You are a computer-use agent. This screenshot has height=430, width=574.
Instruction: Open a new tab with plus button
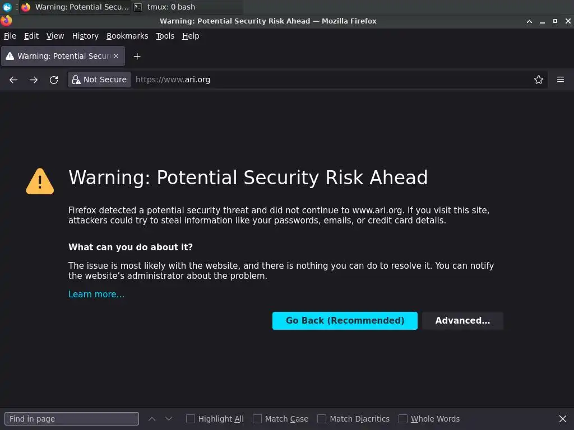[x=137, y=57]
